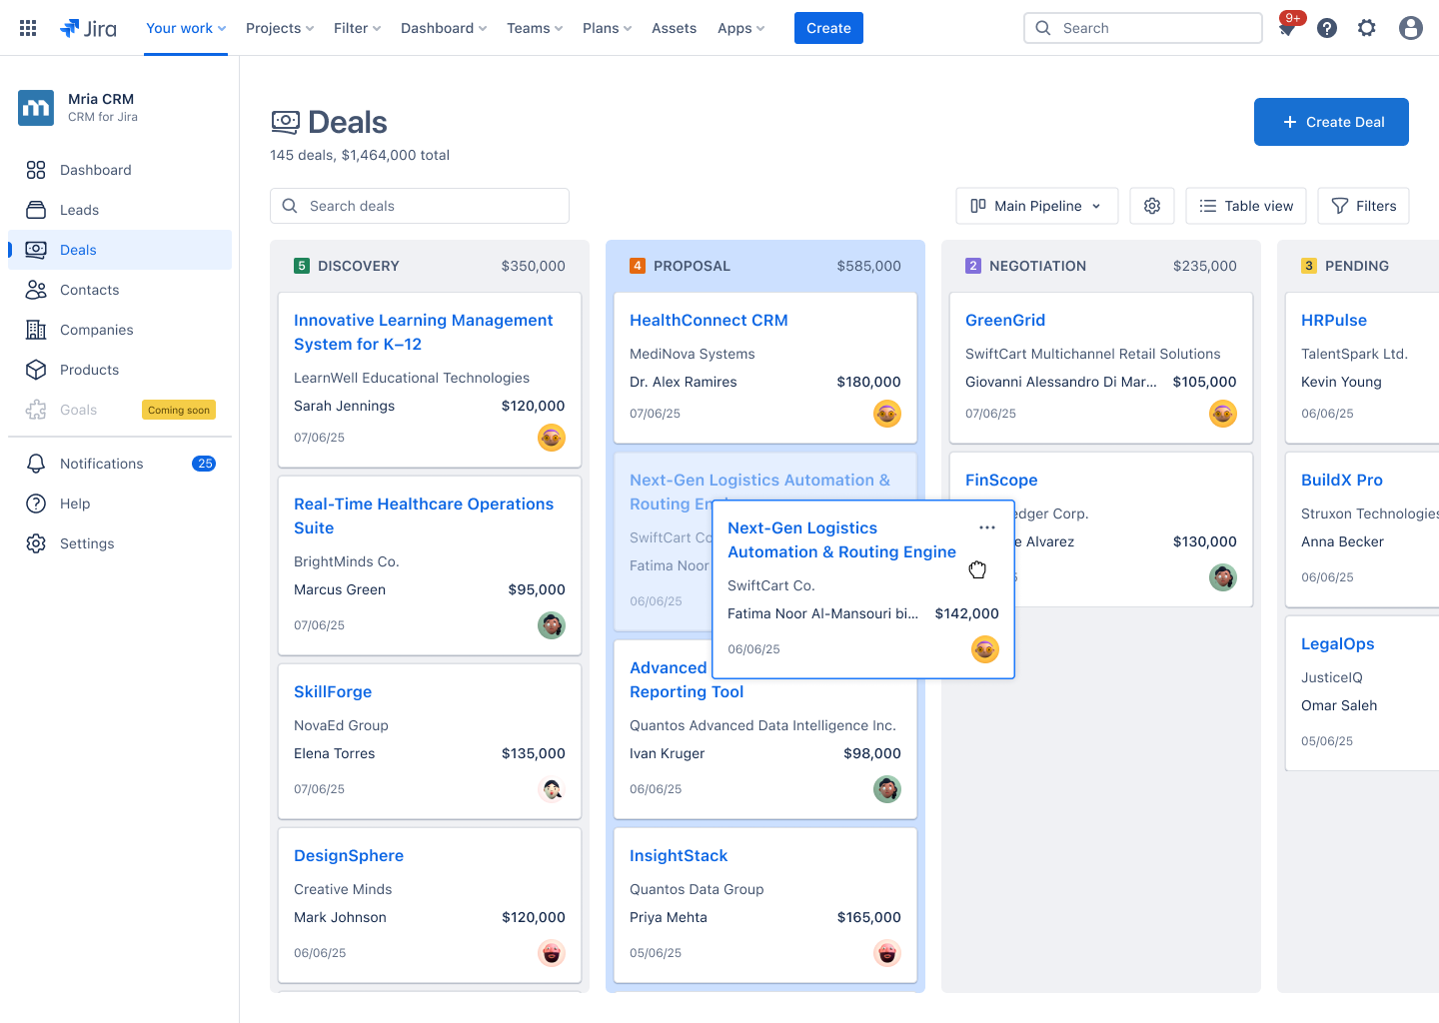
Task: Click the Proposal stage number badge
Action: 638,266
